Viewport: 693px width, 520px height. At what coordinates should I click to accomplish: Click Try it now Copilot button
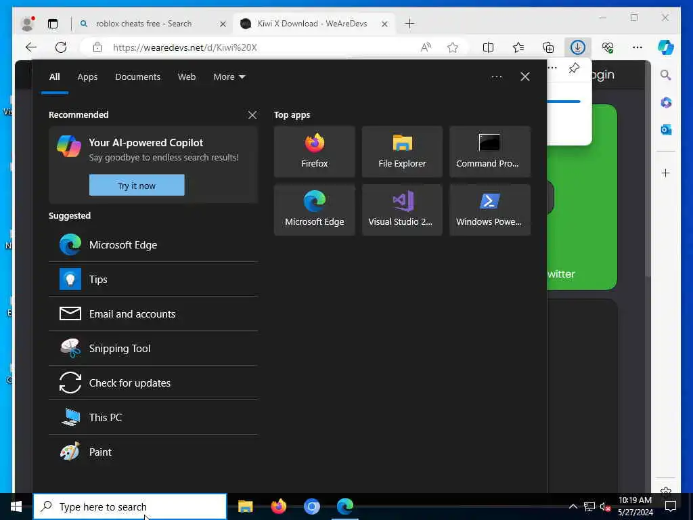[137, 186]
